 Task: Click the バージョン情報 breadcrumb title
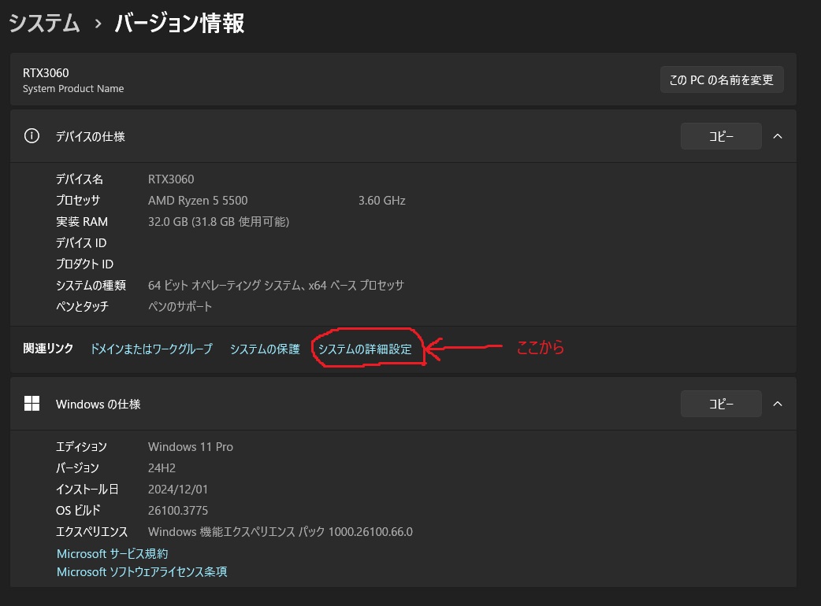[180, 23]
